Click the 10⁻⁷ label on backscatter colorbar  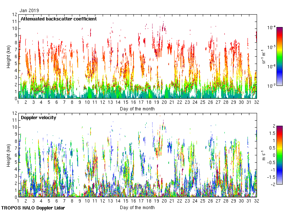(272, 86)
